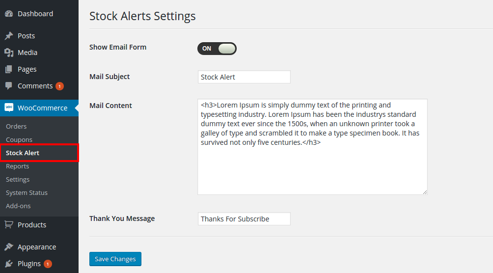Screen dimensions: 493x273
Task: Click the Pages document icon
Action: pyautogui.click(x=9, y=69)
